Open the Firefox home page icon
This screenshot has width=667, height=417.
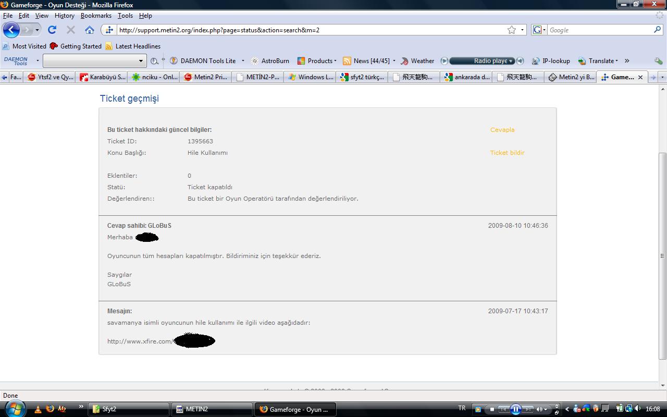(90, 30)
